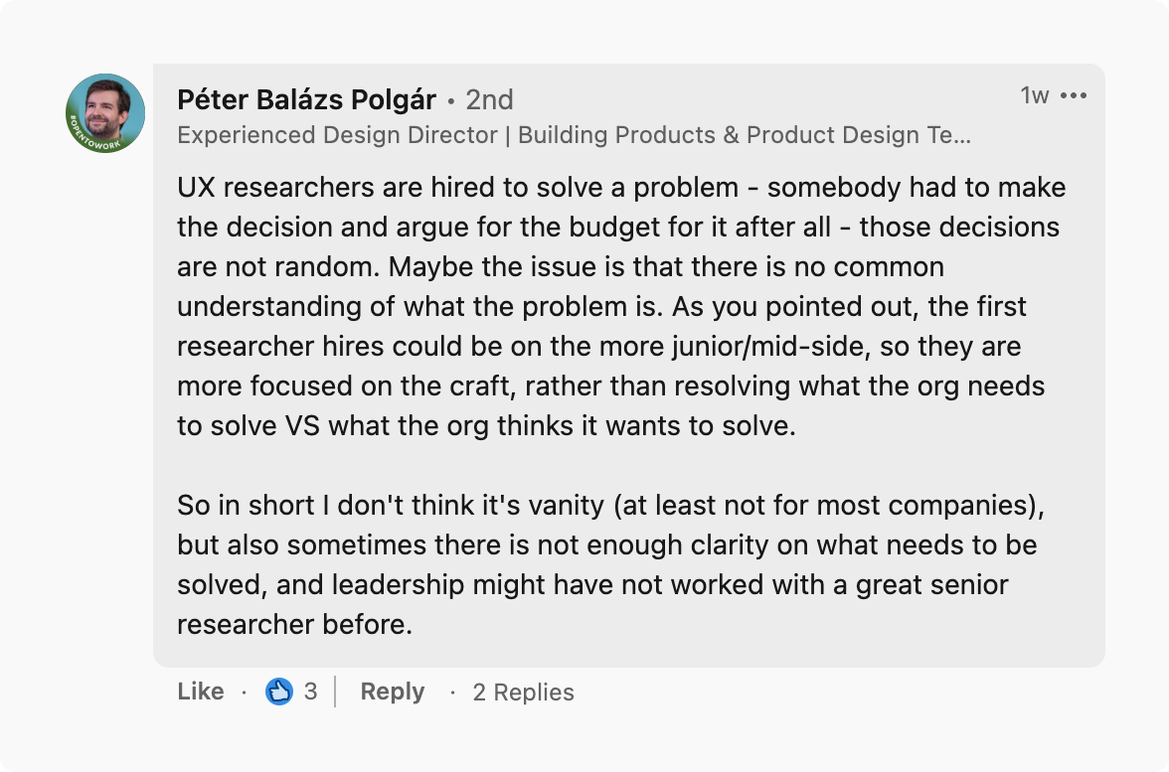This screenshot has height=772, width=1169.
Task: Click the 2nd connection degree label
Action: pyautogui.click(x=489, y=100)
